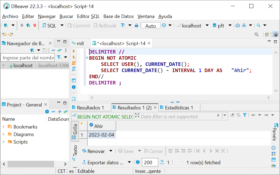Open the Exportar datos export tool
The image size is (280, 175).
[x=103, y=162]
